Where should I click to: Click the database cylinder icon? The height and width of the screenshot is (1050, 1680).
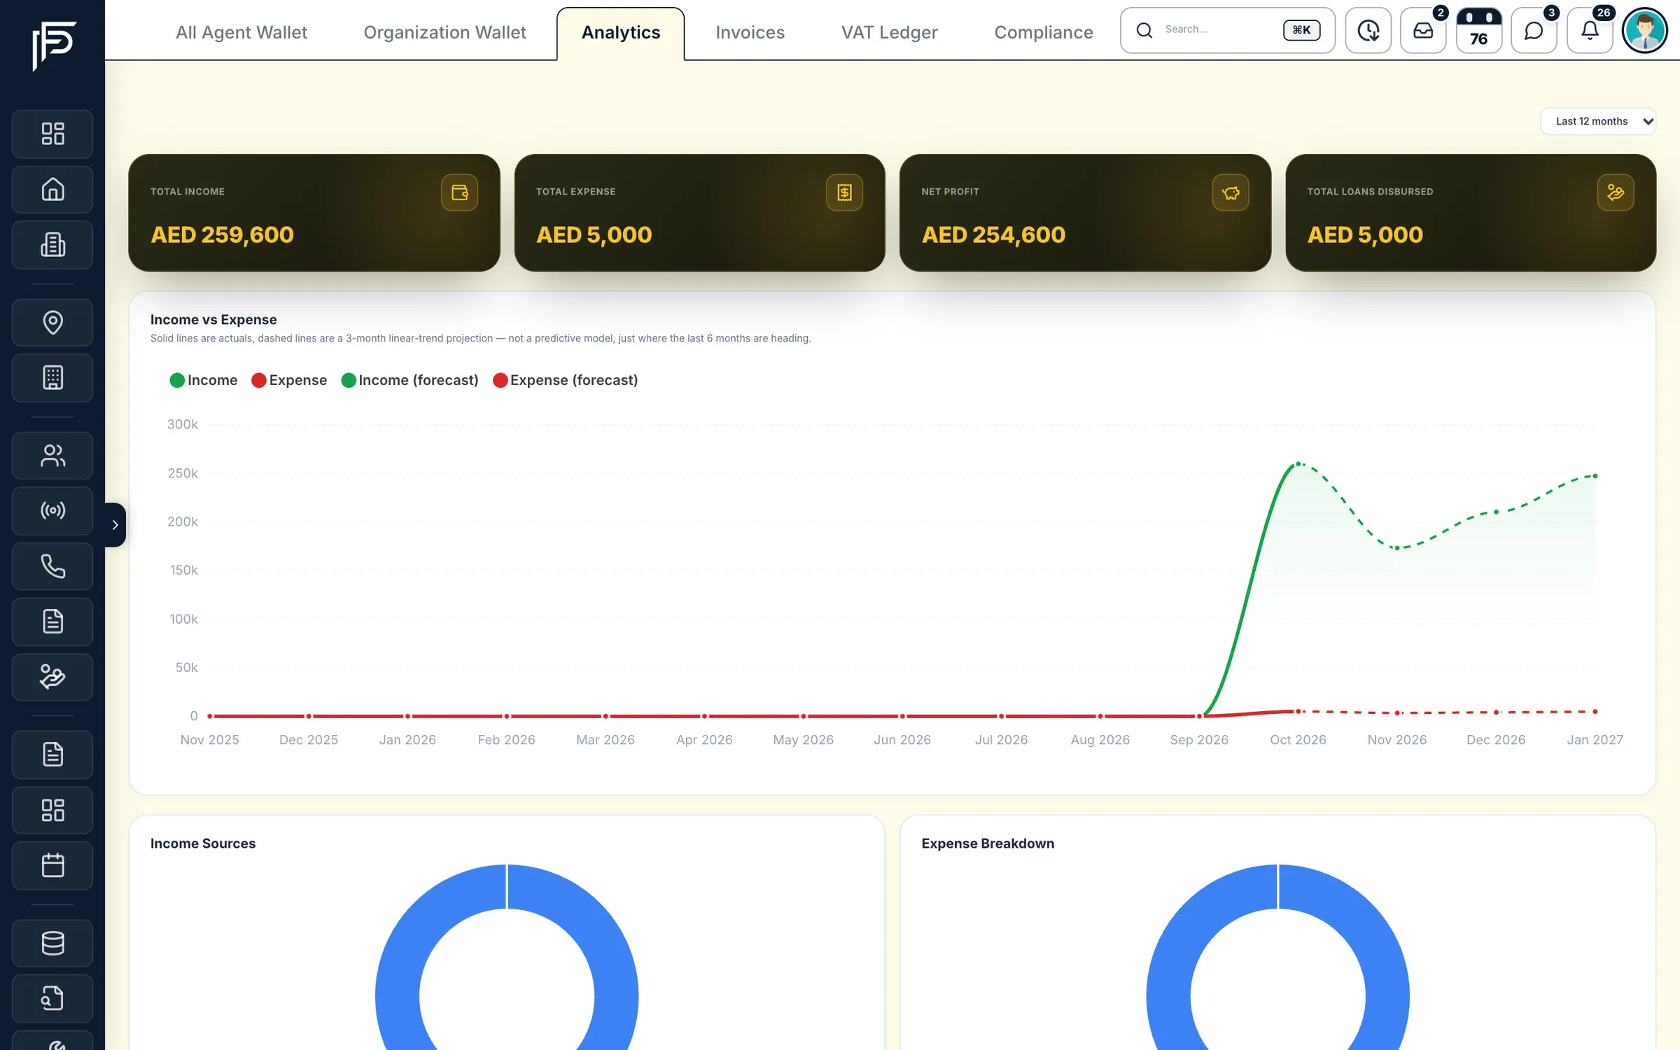[52, 943]
